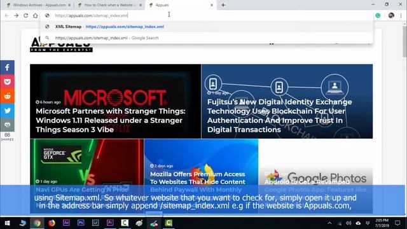Open Photoshop from the taskbar

coord(81,223)
